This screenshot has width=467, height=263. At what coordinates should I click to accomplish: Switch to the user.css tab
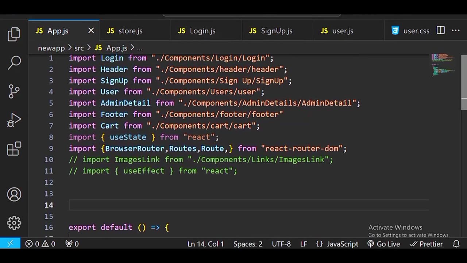(x=410, y=31)
